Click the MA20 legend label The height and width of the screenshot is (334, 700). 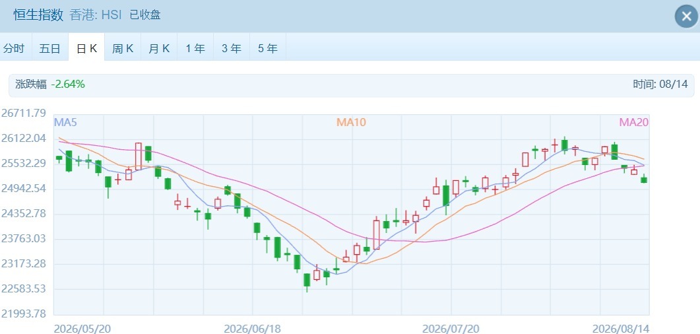point(633,122)
